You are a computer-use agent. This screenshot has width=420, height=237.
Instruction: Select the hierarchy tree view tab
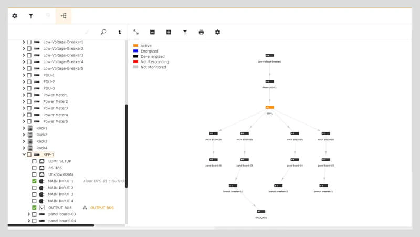point(64,16)
